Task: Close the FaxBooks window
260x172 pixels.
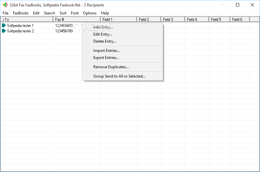Action: 252,5
